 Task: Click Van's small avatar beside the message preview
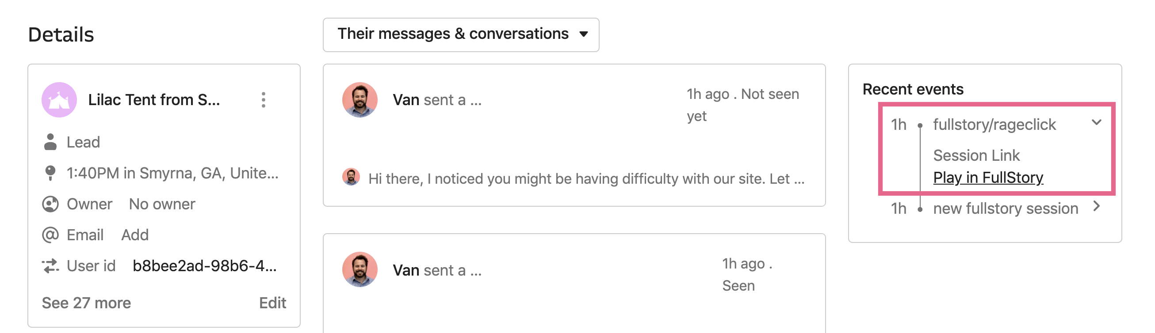pyautogui.click(x=351, y=177)
